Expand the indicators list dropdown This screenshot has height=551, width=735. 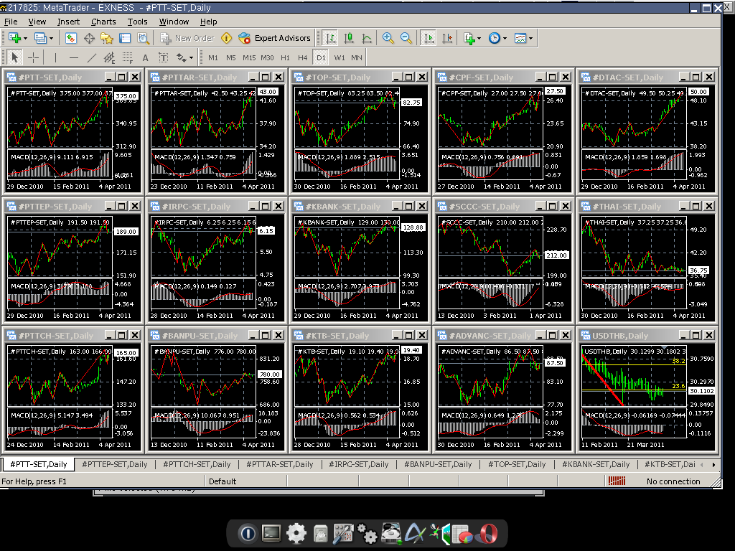(x=480, y=38)
